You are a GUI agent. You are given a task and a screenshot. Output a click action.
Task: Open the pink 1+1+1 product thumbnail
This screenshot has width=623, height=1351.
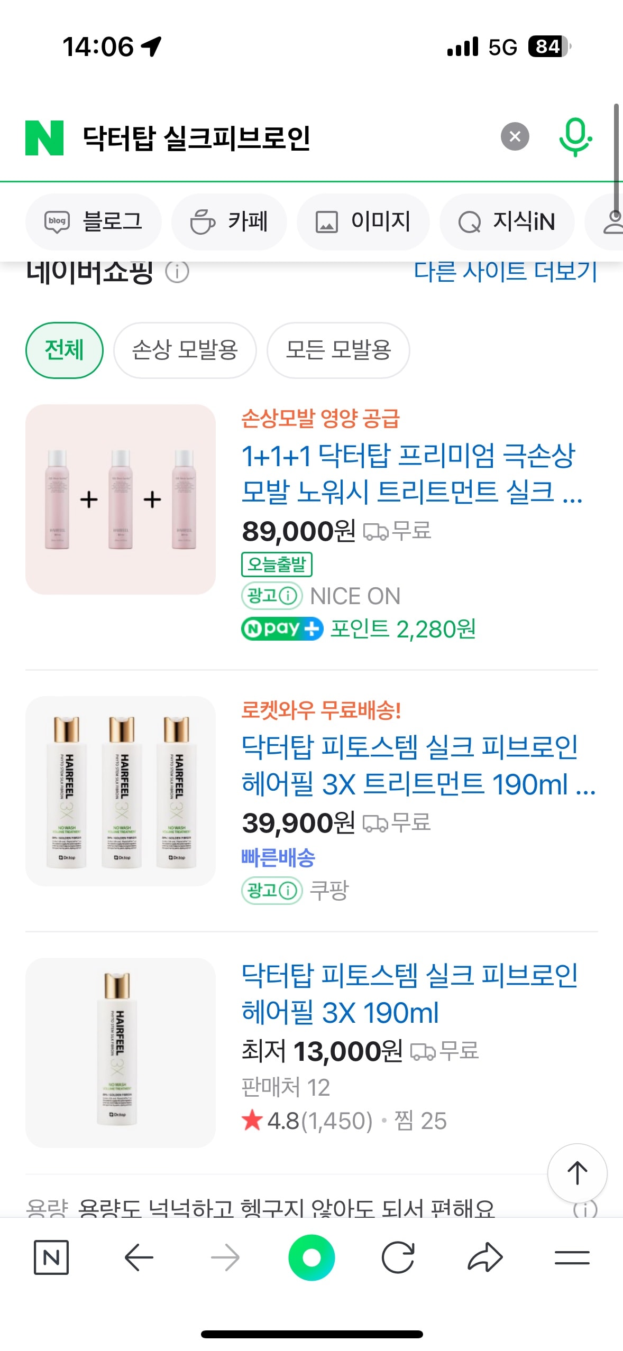[x=121, y=499]
